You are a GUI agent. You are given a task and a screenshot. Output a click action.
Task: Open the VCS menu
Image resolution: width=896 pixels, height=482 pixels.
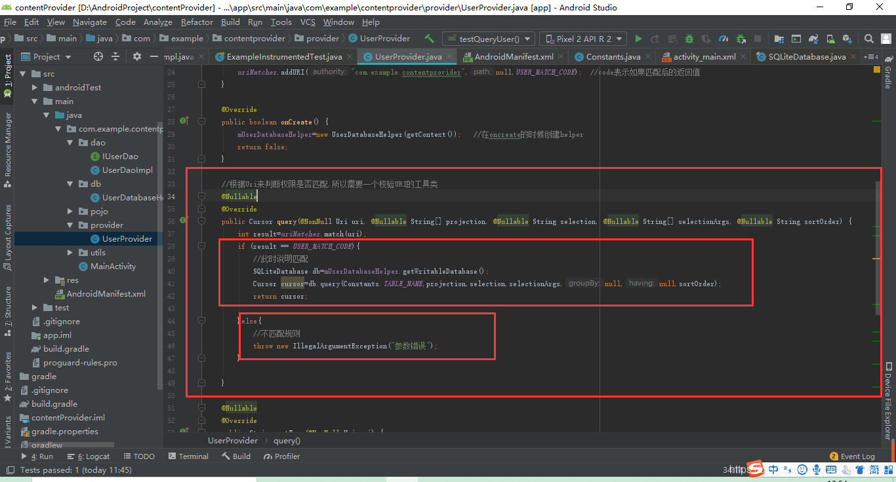pos(308,22)
